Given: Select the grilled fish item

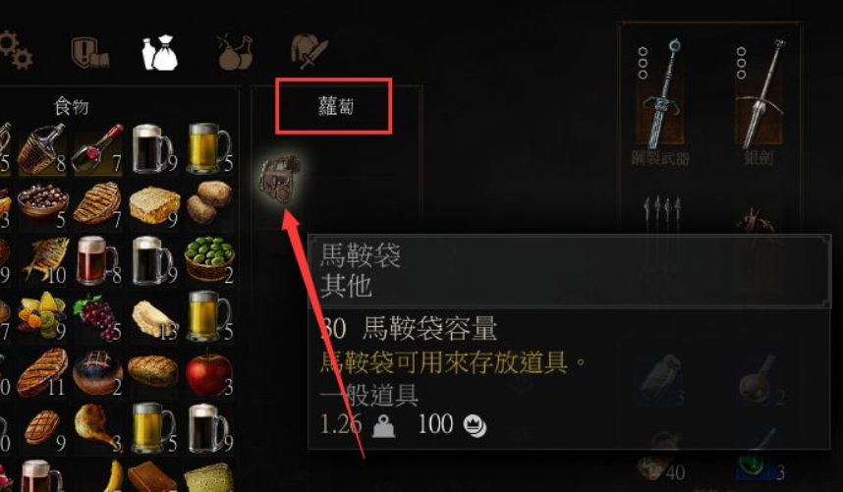Looking at the screenshot, I should click(44, 260).
